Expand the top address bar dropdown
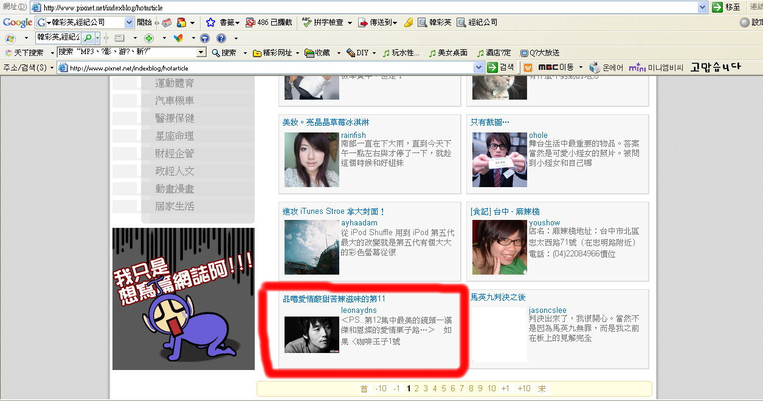This screenshot has width=763, height=401. [x=703, y=7]
